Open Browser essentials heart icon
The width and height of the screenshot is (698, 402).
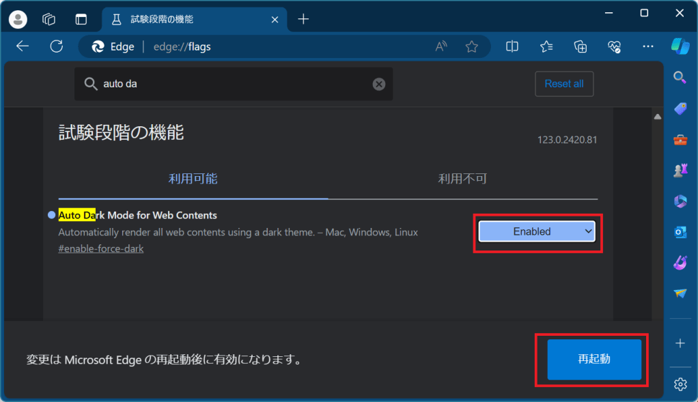click(614, 46)
